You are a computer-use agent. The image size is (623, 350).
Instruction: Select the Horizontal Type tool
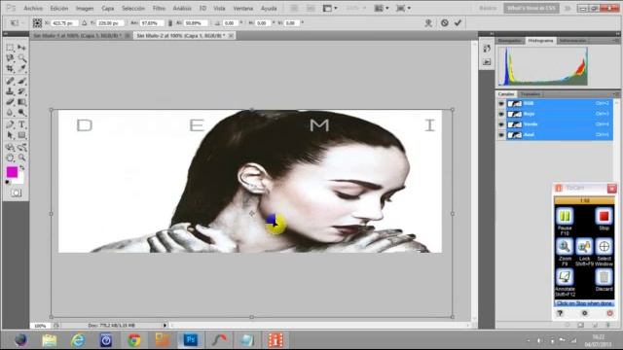(x=21, y=124)
